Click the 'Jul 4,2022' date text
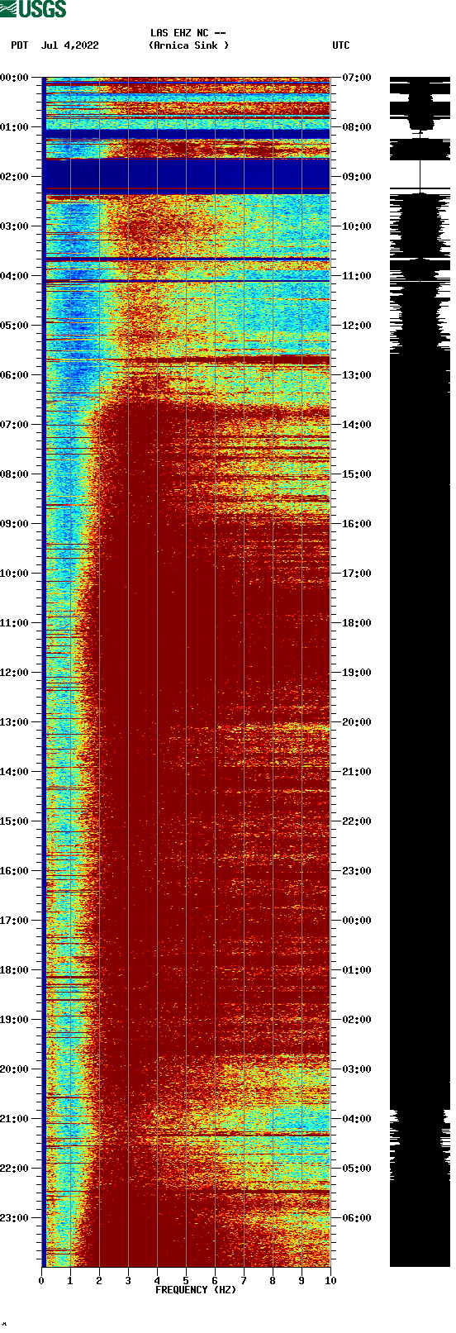This screenshot has width=456, height=1333. coord(70,45)
